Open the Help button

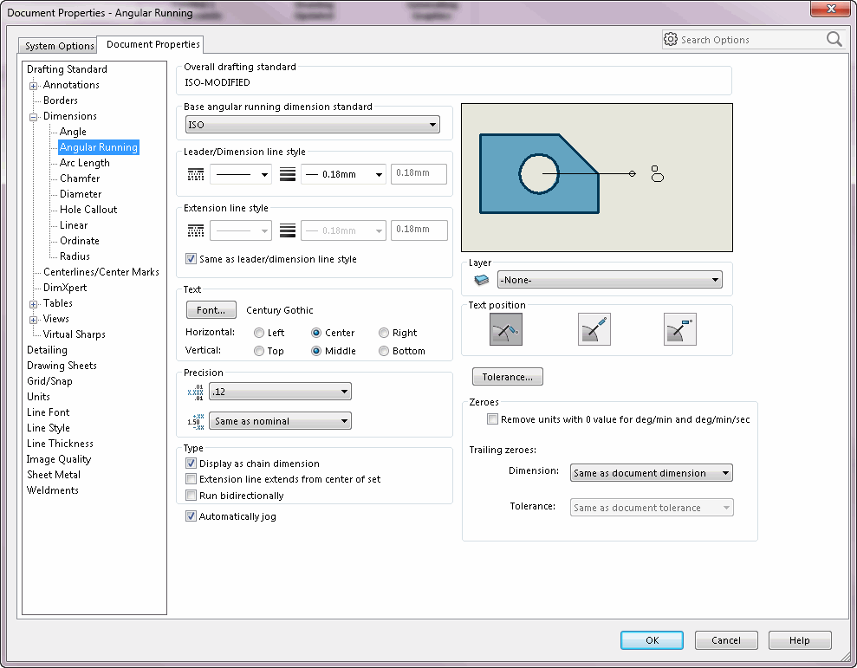pyautogui.click(x=800, y=640)
